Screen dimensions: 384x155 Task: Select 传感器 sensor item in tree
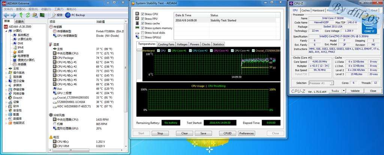click(19, 65)
